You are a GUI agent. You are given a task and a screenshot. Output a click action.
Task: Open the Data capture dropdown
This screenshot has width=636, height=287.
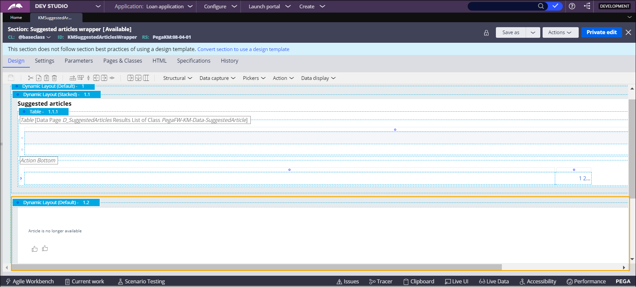pos(217,78)
